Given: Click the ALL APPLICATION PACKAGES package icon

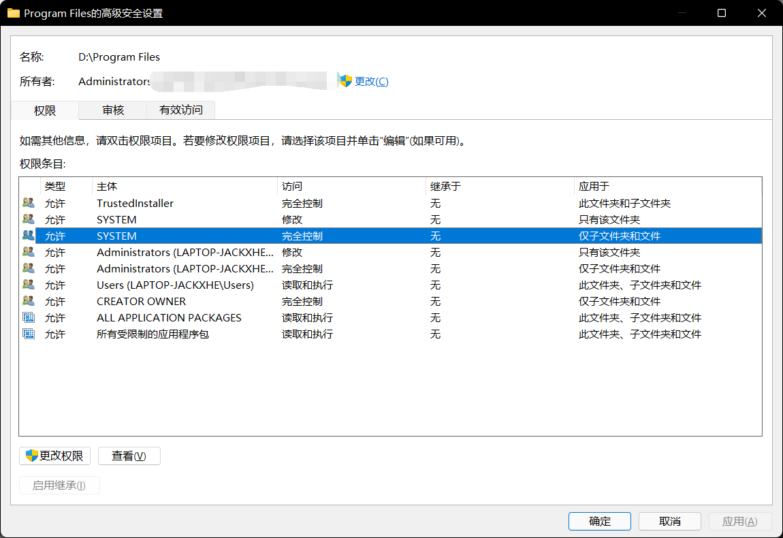Looking at the screenshot, I should (28, 317).
